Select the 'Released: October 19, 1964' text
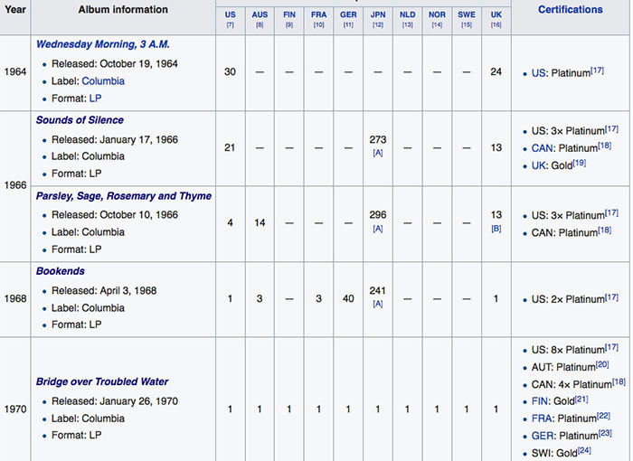The image size is (633, 461). coord(115,64)
